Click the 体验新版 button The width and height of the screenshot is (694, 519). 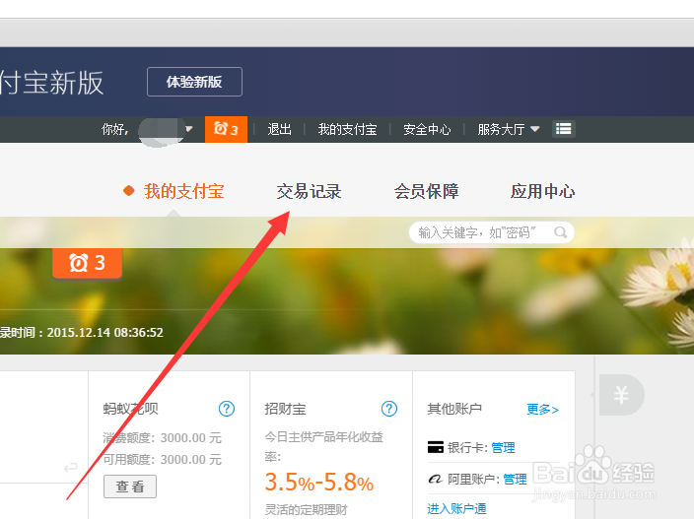[194, 82]
